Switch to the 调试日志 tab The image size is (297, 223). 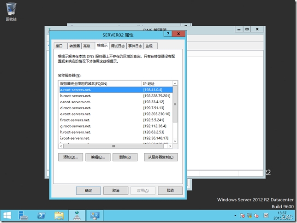point(118,46)
